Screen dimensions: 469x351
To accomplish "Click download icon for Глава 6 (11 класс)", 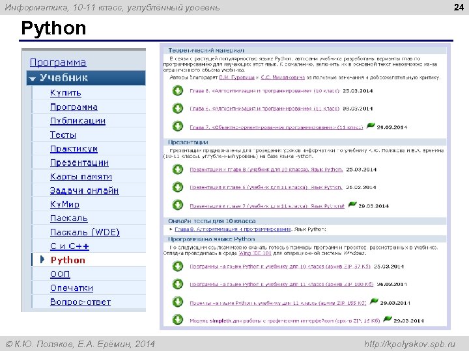I will pos(178,108).
